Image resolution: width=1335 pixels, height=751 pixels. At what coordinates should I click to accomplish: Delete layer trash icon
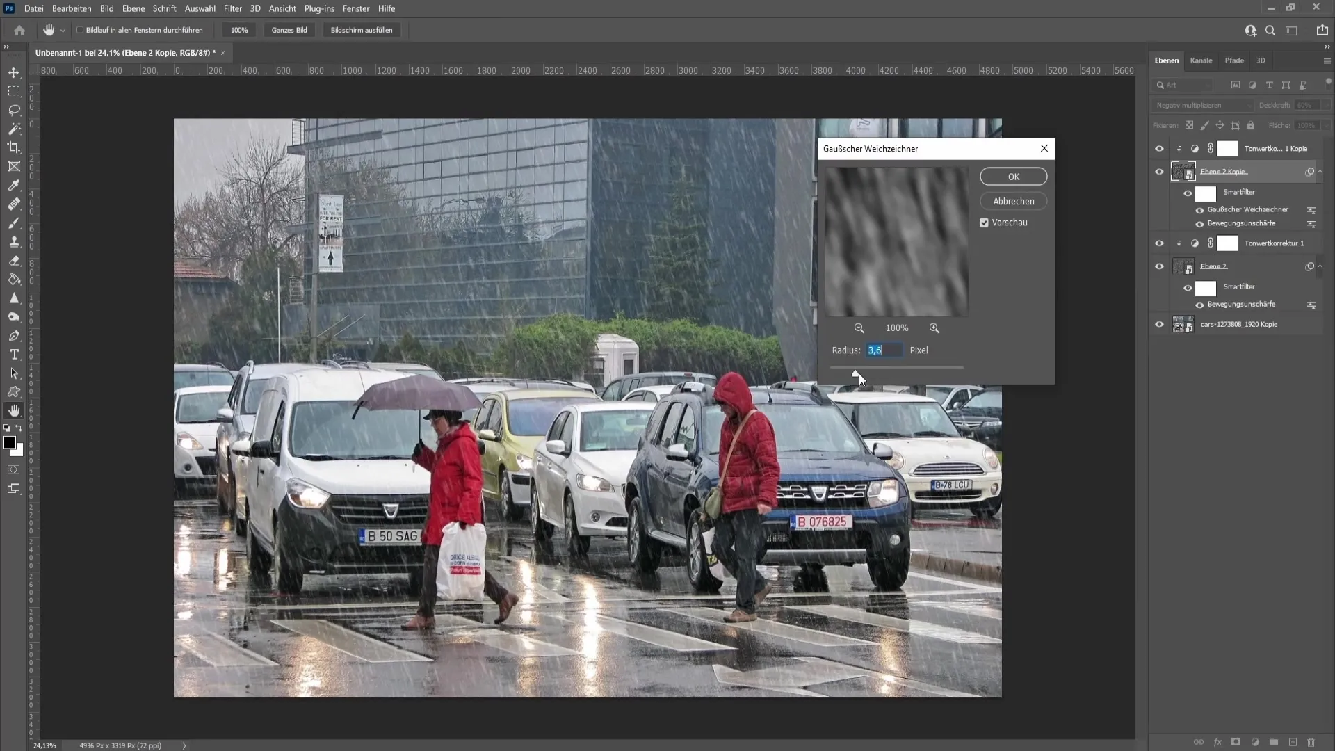[x=1311, y=743]
